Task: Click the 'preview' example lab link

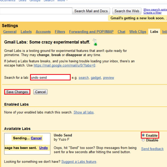Action: point(109,78)
